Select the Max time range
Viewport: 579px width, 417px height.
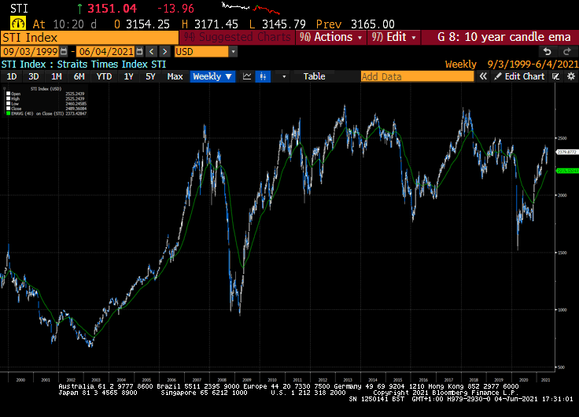point(175,76)
